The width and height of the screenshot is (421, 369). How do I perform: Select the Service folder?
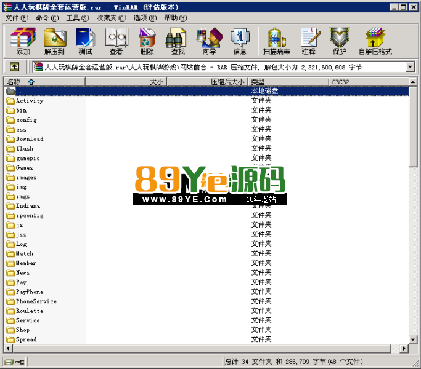23,320
